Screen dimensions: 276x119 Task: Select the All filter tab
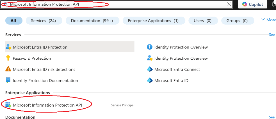point(13,20)
